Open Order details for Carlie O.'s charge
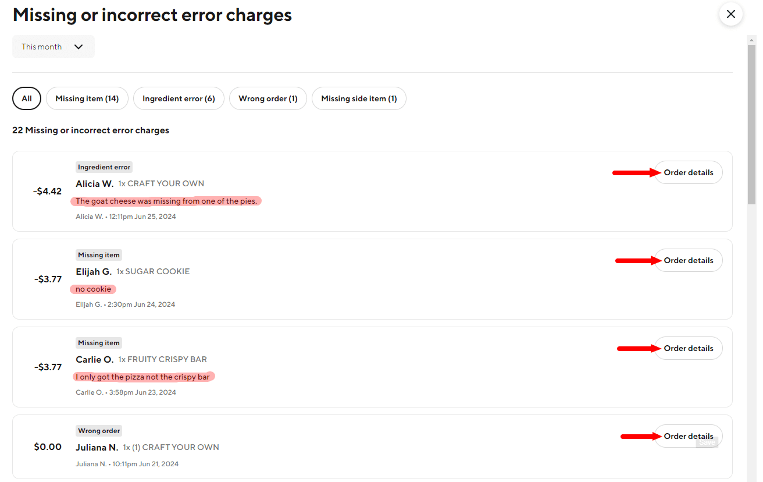This screenshot has height=482, width=763. (688, 348)
